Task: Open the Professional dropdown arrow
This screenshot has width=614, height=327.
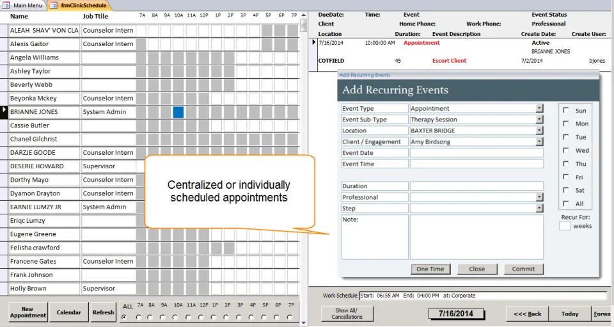Action: 540,197
